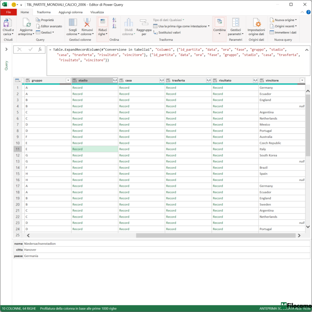The height and width of the screenshot is (312, 312).
Task: Click the Raggruppa per icon
Action: click(144, 22)
